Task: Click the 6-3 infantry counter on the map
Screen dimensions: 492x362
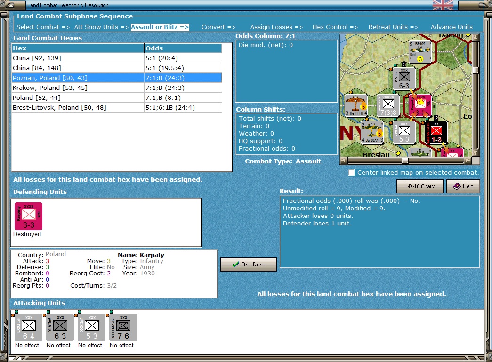Action: point(404,79)
